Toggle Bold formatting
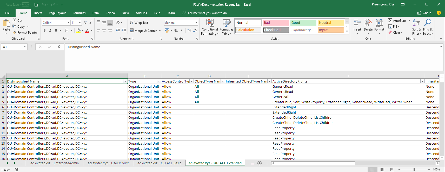 (44, 31)
